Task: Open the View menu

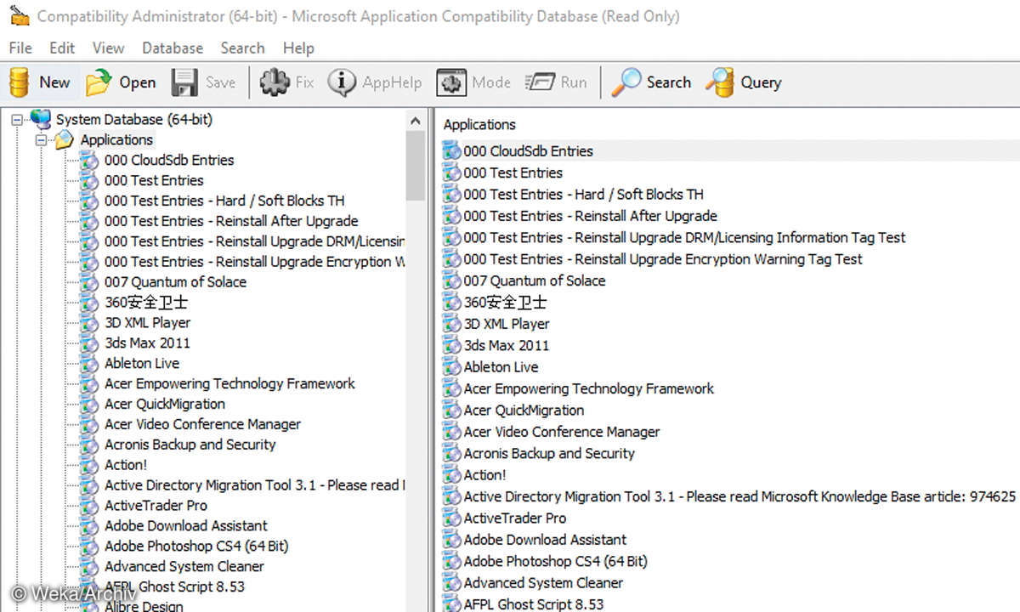Action: point(108,48)
